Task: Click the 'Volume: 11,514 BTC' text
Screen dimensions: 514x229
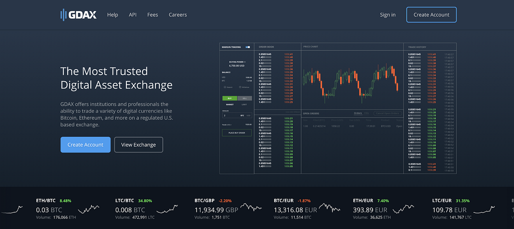Action: (x=293, y=217)
